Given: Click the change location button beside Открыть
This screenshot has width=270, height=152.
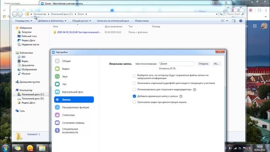Looking at the screenshot, I should point(216,64).
